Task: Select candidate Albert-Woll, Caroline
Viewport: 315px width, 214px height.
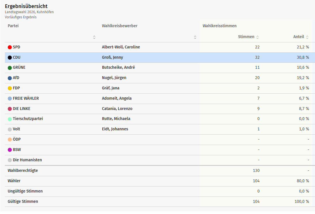Action: pyautogui.click(x=121, y=47)
